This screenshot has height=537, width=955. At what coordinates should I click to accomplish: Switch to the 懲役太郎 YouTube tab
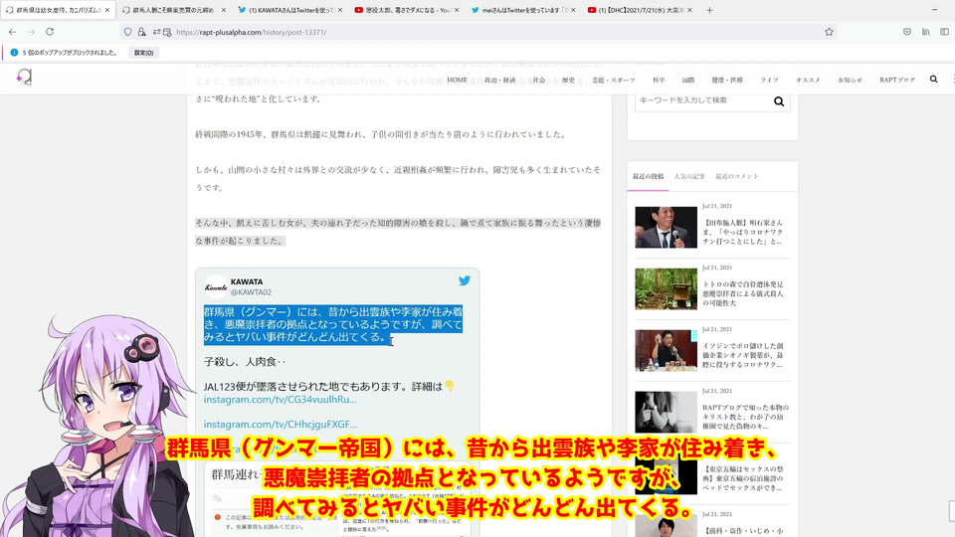pos(408,10)
